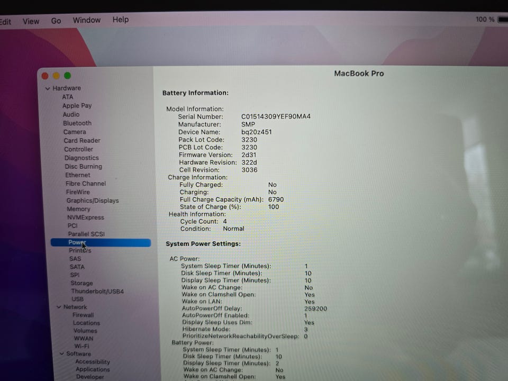Select Wi-Fi under Network
Screen dimensions: 508x381
(x=81, y=346)
